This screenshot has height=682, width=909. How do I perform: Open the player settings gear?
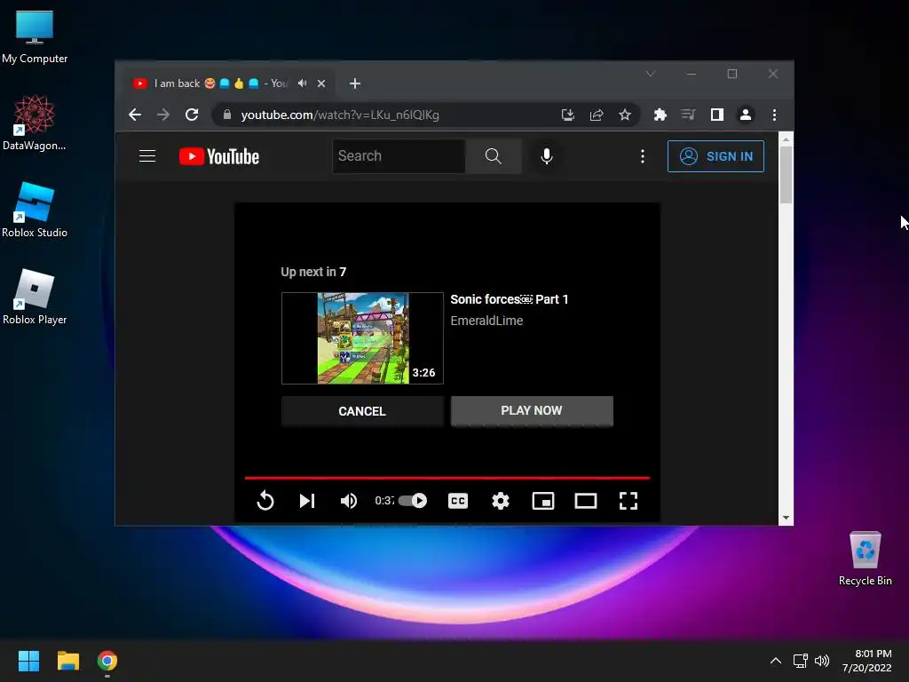[501, 501]
